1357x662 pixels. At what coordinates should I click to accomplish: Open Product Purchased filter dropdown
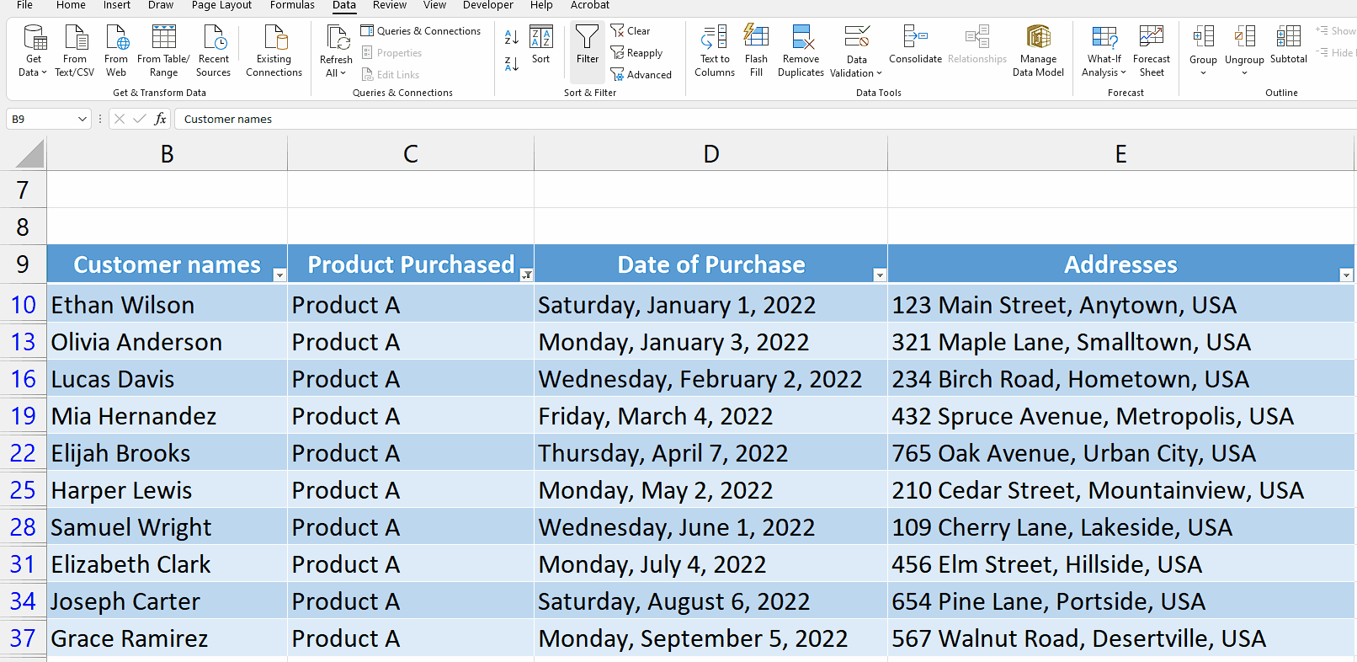526,275
